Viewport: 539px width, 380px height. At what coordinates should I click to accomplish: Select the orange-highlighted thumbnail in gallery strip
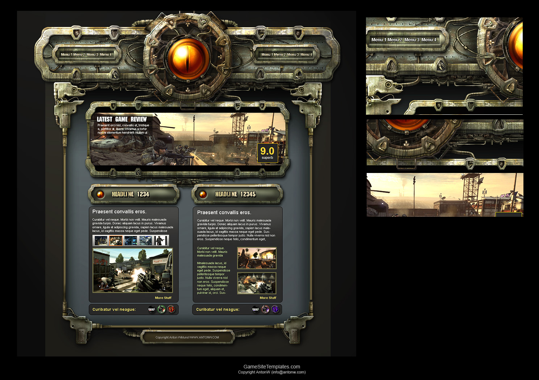[x=116, y=241]
